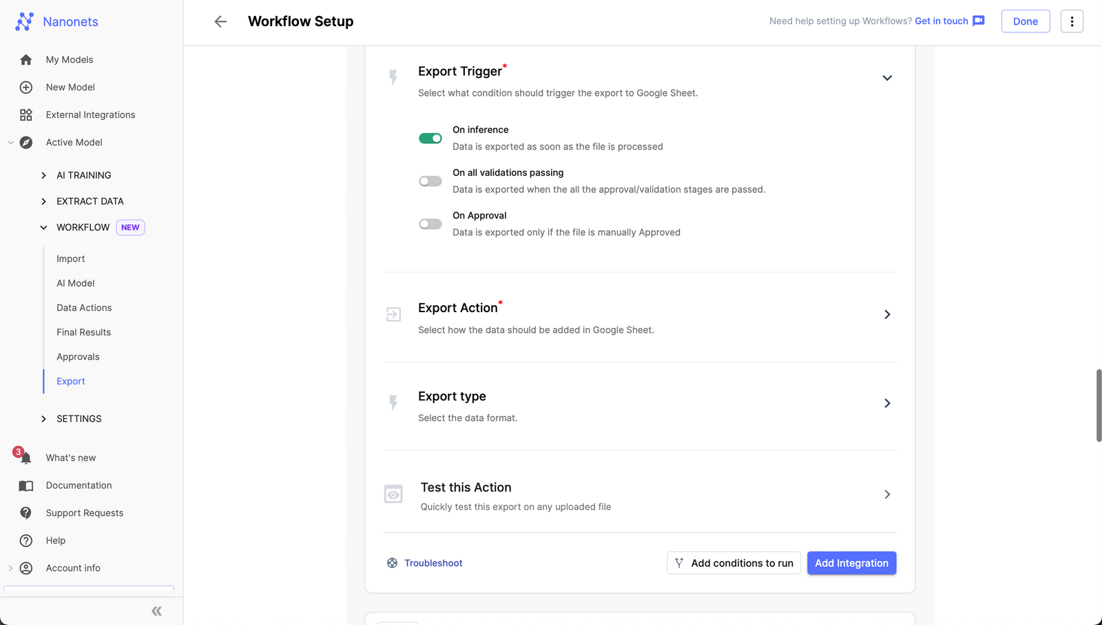The height and width of the screenshot is (625, 1102).
Task: Open the three-dot overflow menu
Action: coord(1072,21)
